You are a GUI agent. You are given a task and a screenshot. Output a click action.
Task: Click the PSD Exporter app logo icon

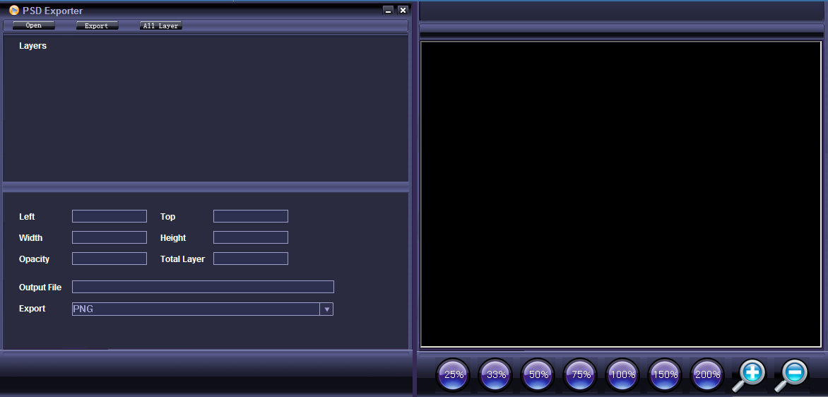tap(13, 11)
